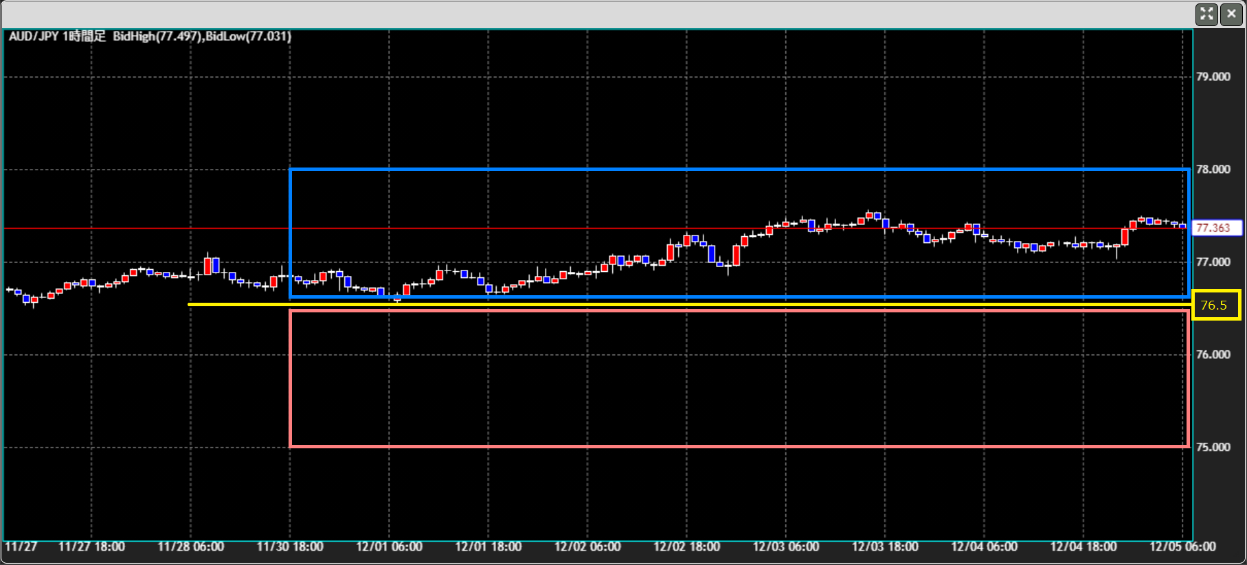The height and width of the screenshot is (565, 1247).
Task: Click the 12/03 06:00 time label
Action: pyautogui.click(x=786, y=547)
